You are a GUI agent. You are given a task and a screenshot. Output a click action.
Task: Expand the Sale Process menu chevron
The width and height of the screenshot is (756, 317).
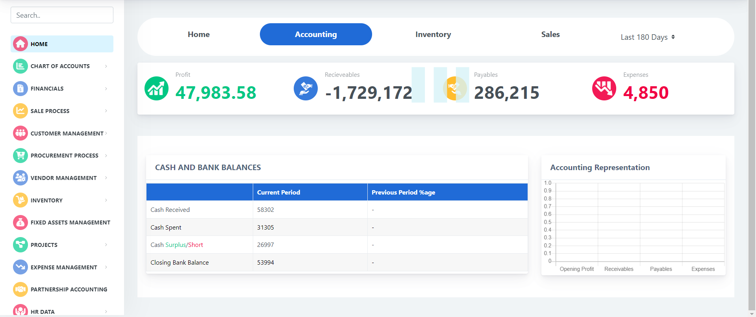[x=106, y=111]
